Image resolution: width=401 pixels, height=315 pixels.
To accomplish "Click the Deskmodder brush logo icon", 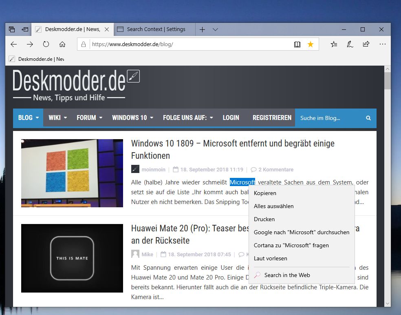I will [x=134, y=76].
